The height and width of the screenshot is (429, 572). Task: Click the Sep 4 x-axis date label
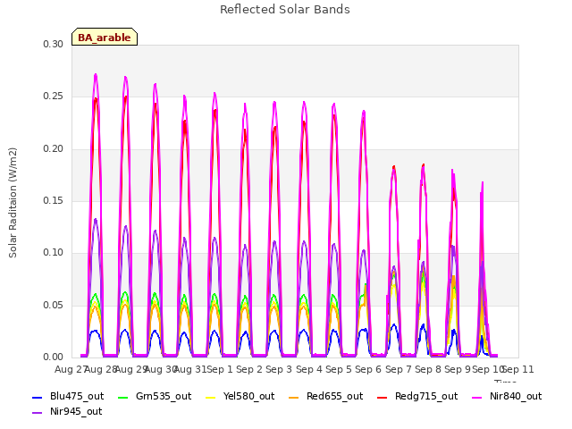click(x=309, y=369)
